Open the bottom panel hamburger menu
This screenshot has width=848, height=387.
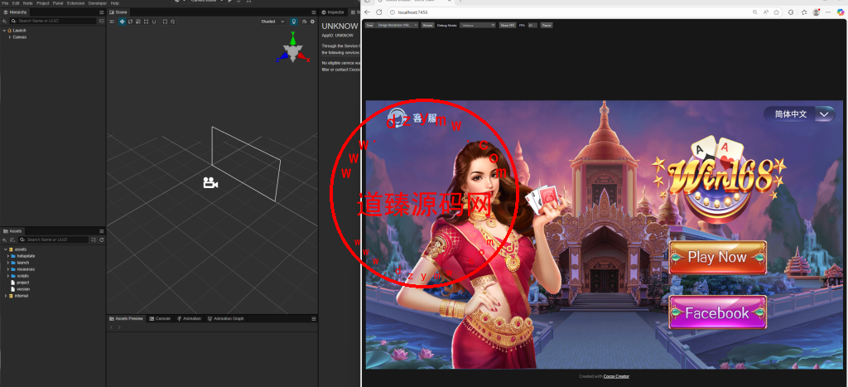[x=314, y=319]
